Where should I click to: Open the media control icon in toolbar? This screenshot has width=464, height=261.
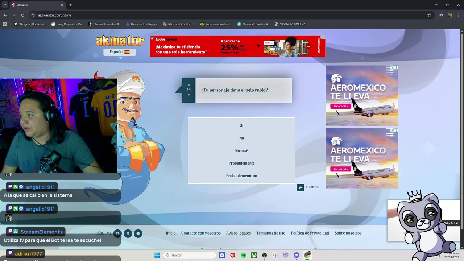click(441, 15)
